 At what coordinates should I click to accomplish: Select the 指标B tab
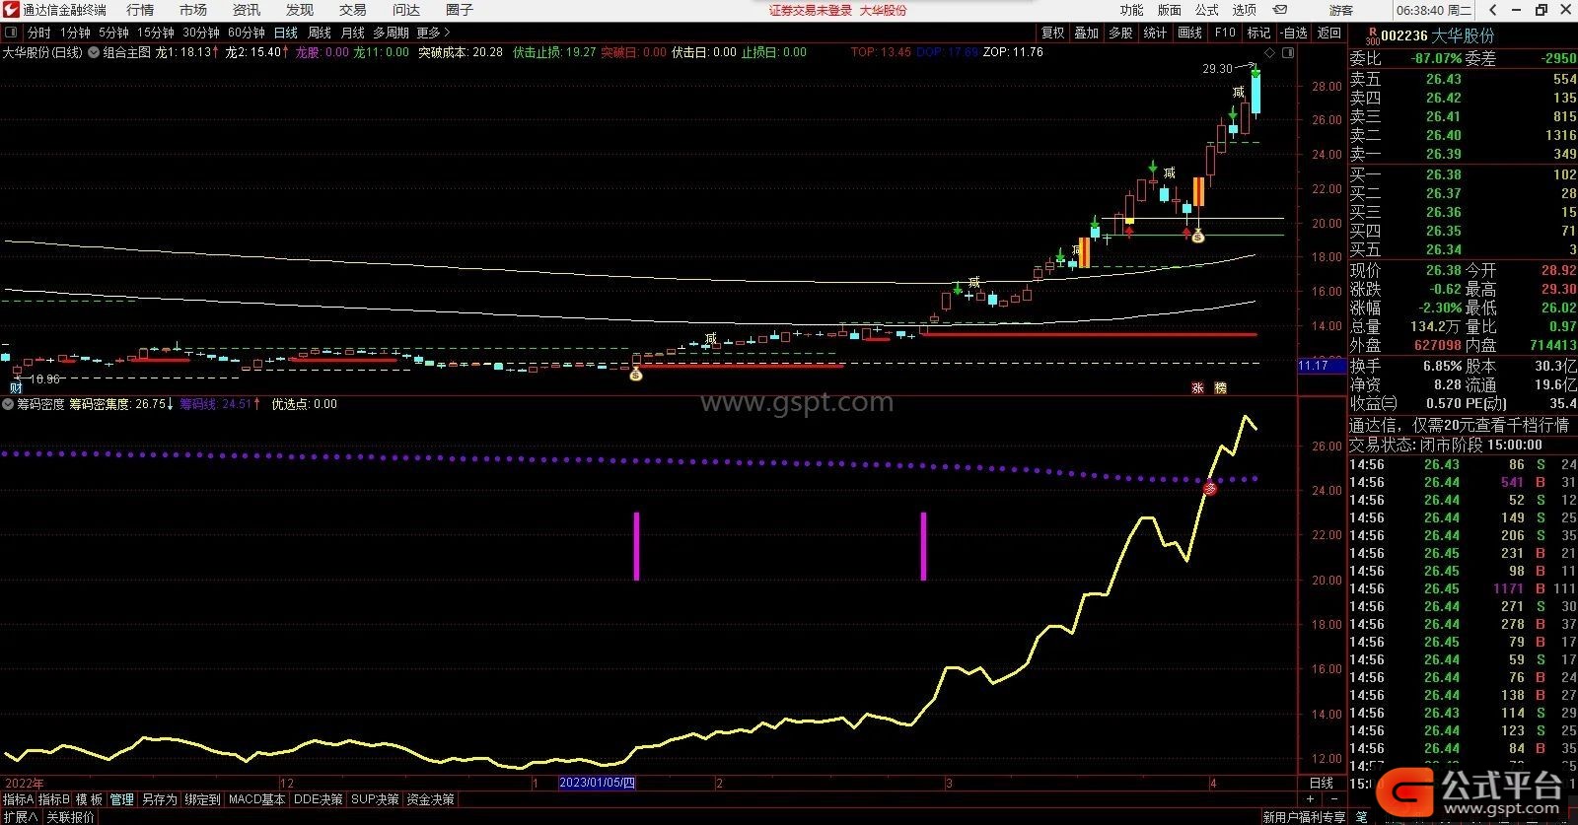tap(54, 799)
